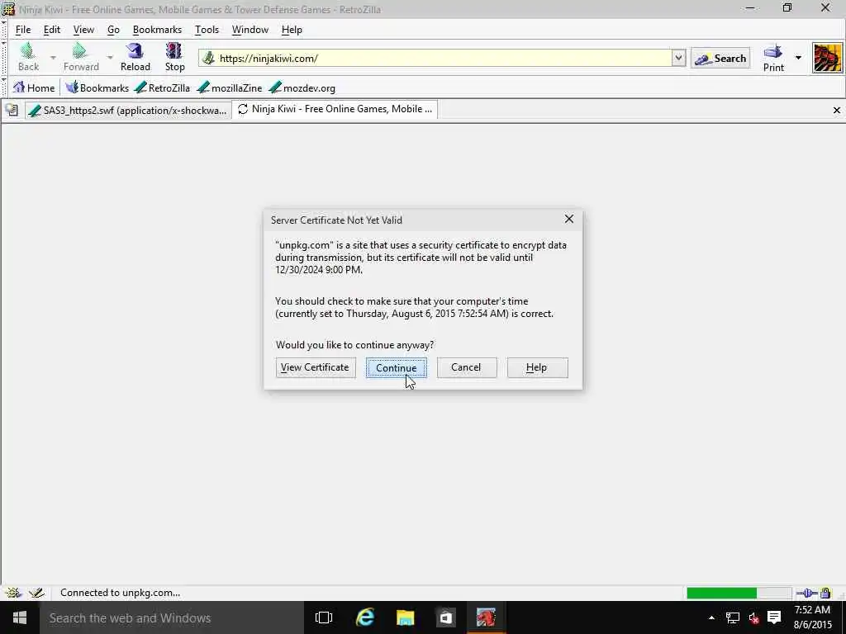Open the Go menu

coord(113,30)
